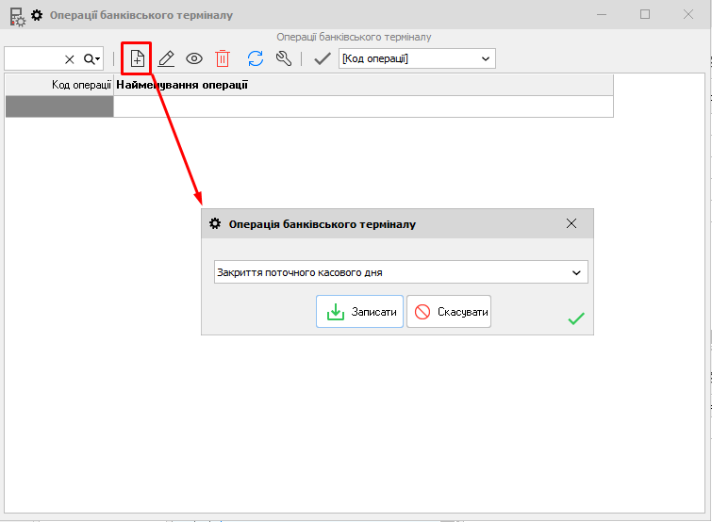Select the empty grey row cell

(x=59, y=106)
